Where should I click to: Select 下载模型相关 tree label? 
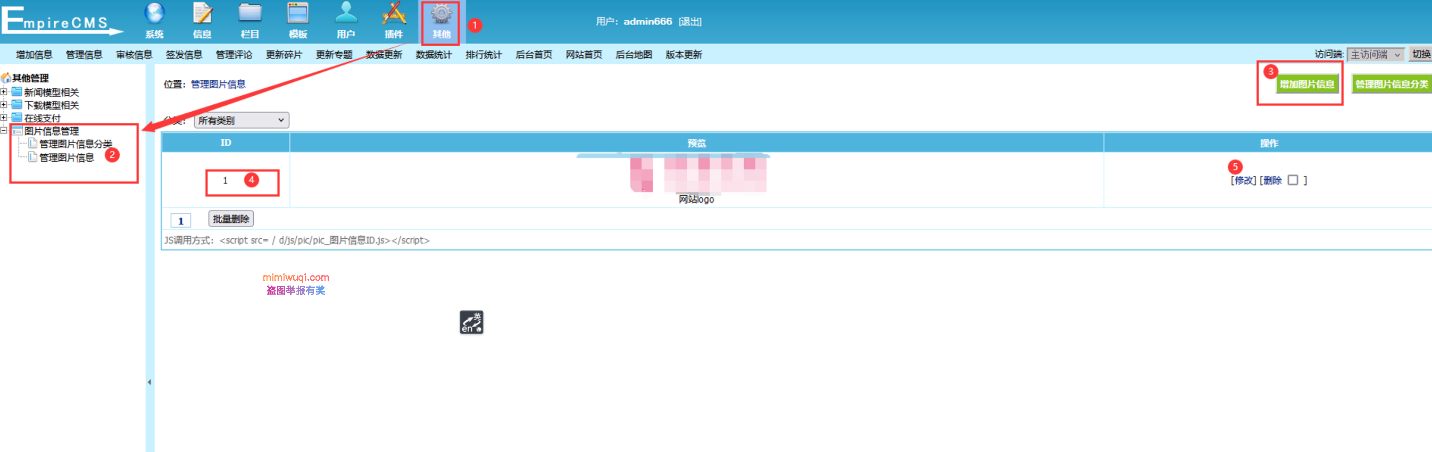coord(52,105)
